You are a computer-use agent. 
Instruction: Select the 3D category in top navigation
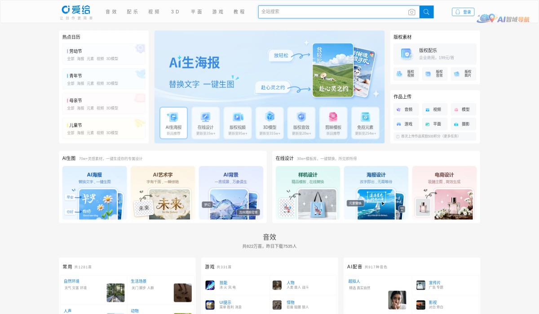(174, 12)
